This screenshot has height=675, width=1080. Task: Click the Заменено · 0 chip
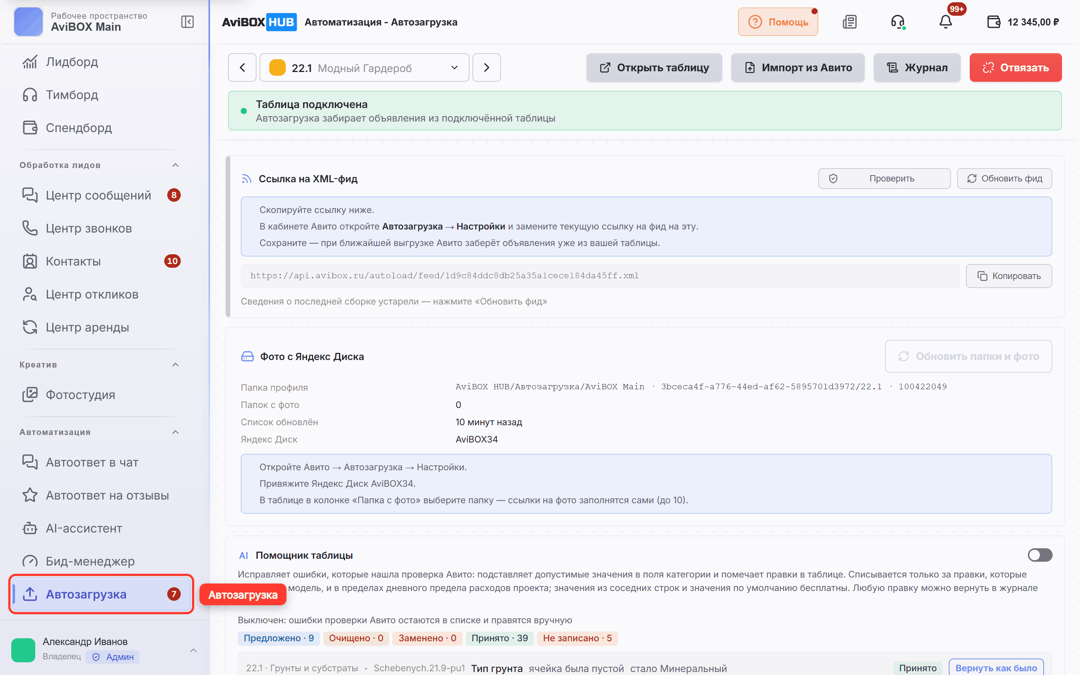click(427, 638)
